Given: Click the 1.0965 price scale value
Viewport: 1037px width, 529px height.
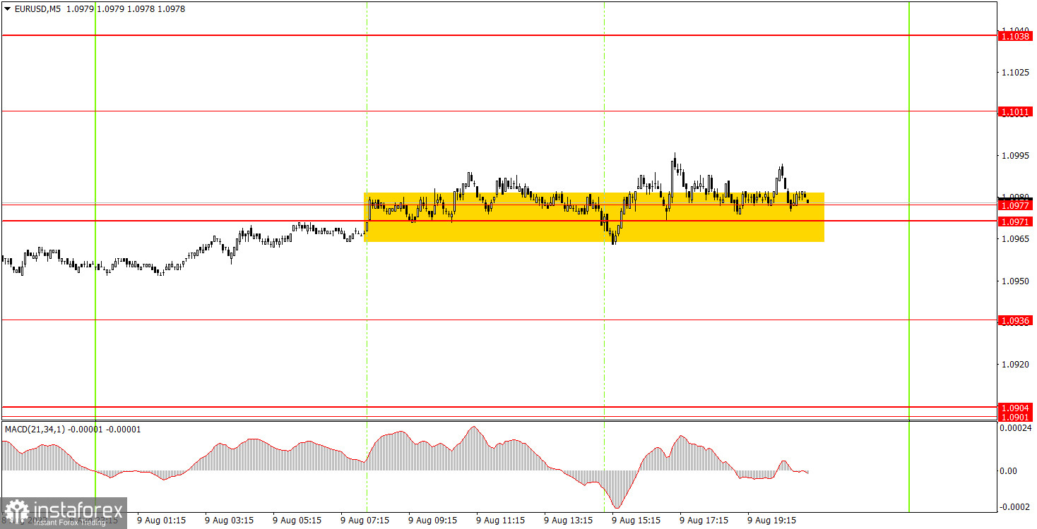Looking at the screenshot, I should click(x=1016, y=239).
